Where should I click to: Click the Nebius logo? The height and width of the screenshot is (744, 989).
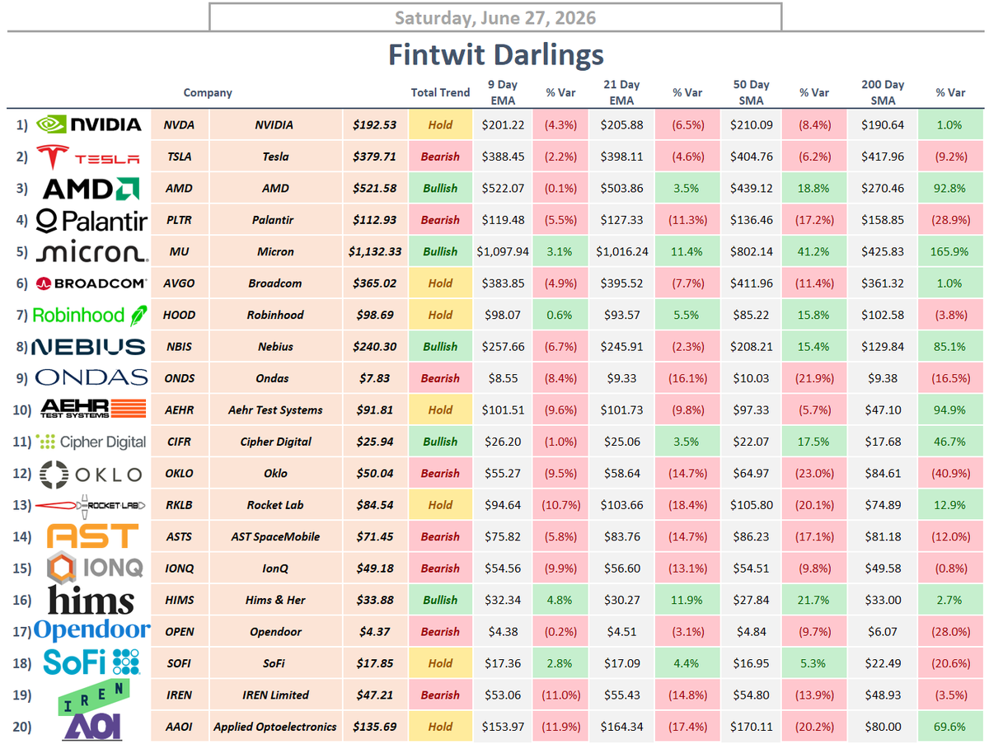coord(88,347)
